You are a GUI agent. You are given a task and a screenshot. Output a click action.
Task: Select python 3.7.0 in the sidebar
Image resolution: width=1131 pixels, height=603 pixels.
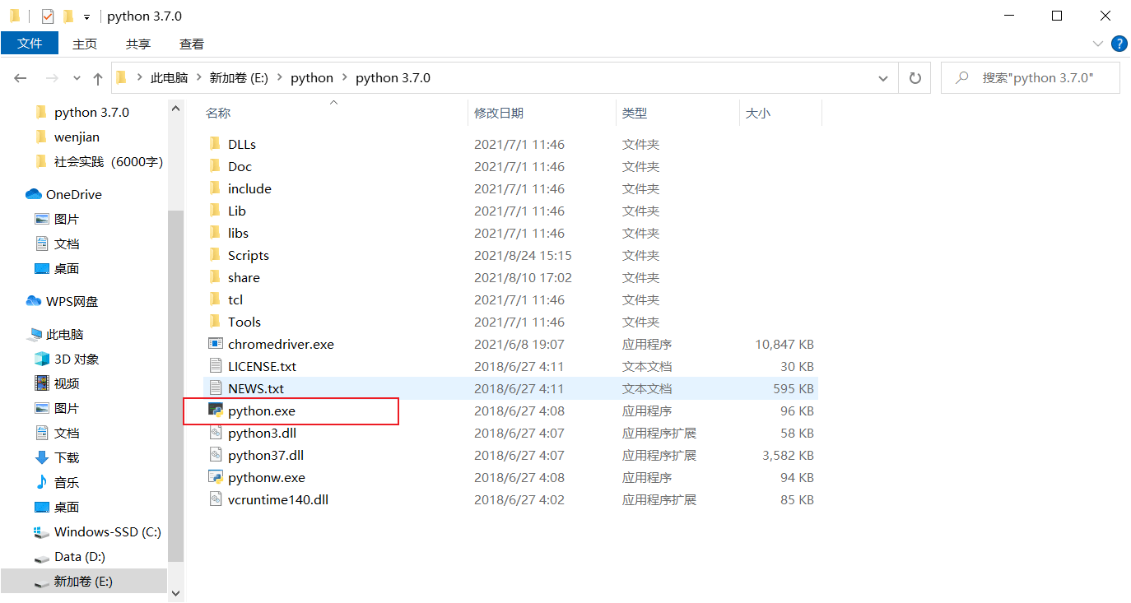(x=91, y=112)
